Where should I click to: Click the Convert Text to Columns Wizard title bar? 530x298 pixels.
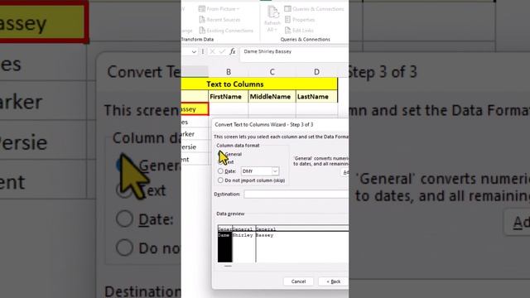pyautogui.click(x=281, y=125)
